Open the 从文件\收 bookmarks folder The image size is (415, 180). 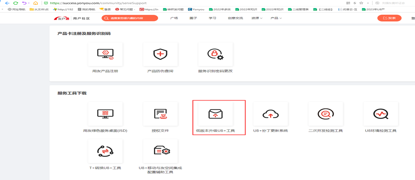[39, 9]
